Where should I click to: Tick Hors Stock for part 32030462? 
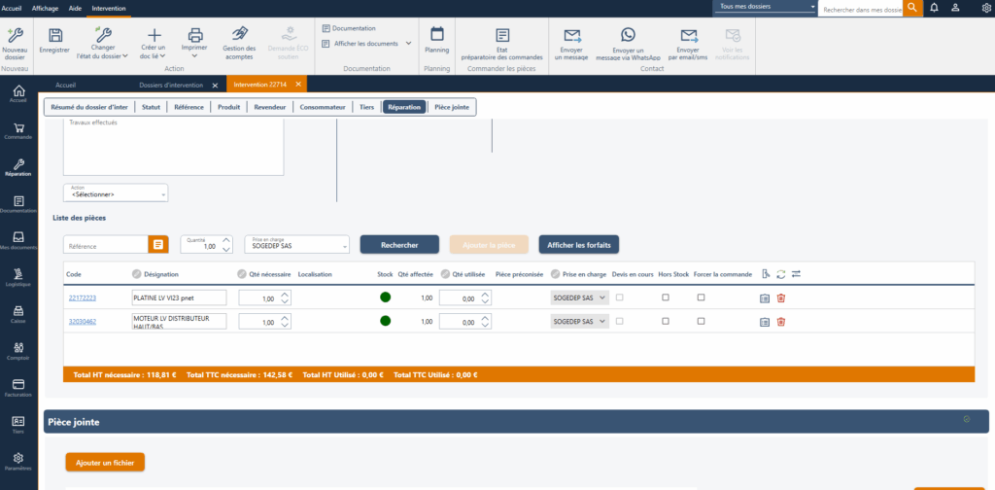tap(666, 321)
